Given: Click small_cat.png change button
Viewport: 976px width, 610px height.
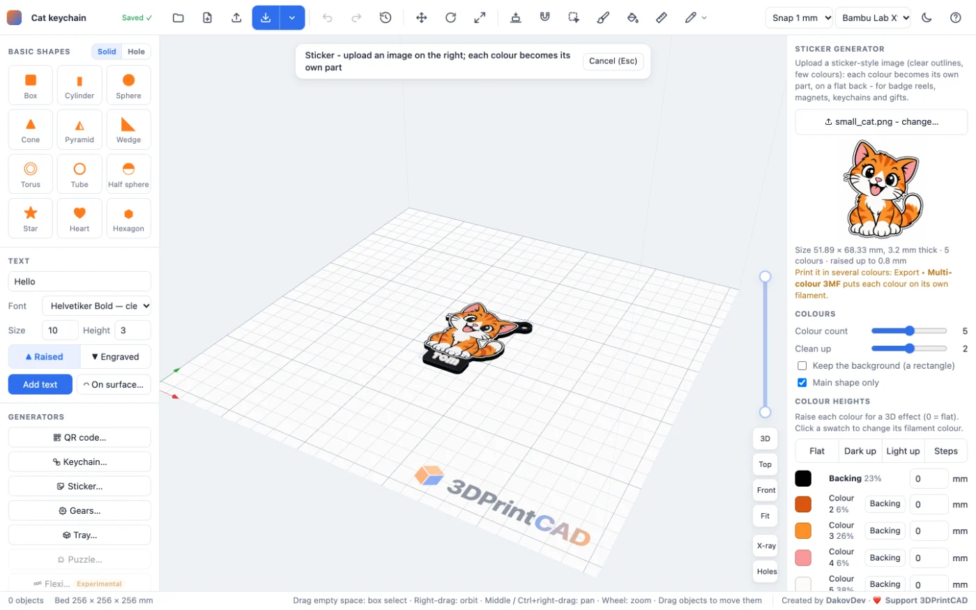Looking at the screenshot, I should [x=881, y=122].
